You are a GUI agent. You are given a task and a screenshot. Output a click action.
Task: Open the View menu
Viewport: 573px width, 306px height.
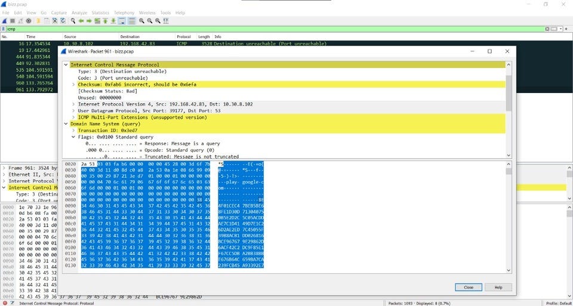32,13
